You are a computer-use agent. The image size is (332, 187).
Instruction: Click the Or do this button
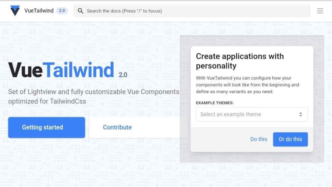pyautogui.click(x=290, y=139)
